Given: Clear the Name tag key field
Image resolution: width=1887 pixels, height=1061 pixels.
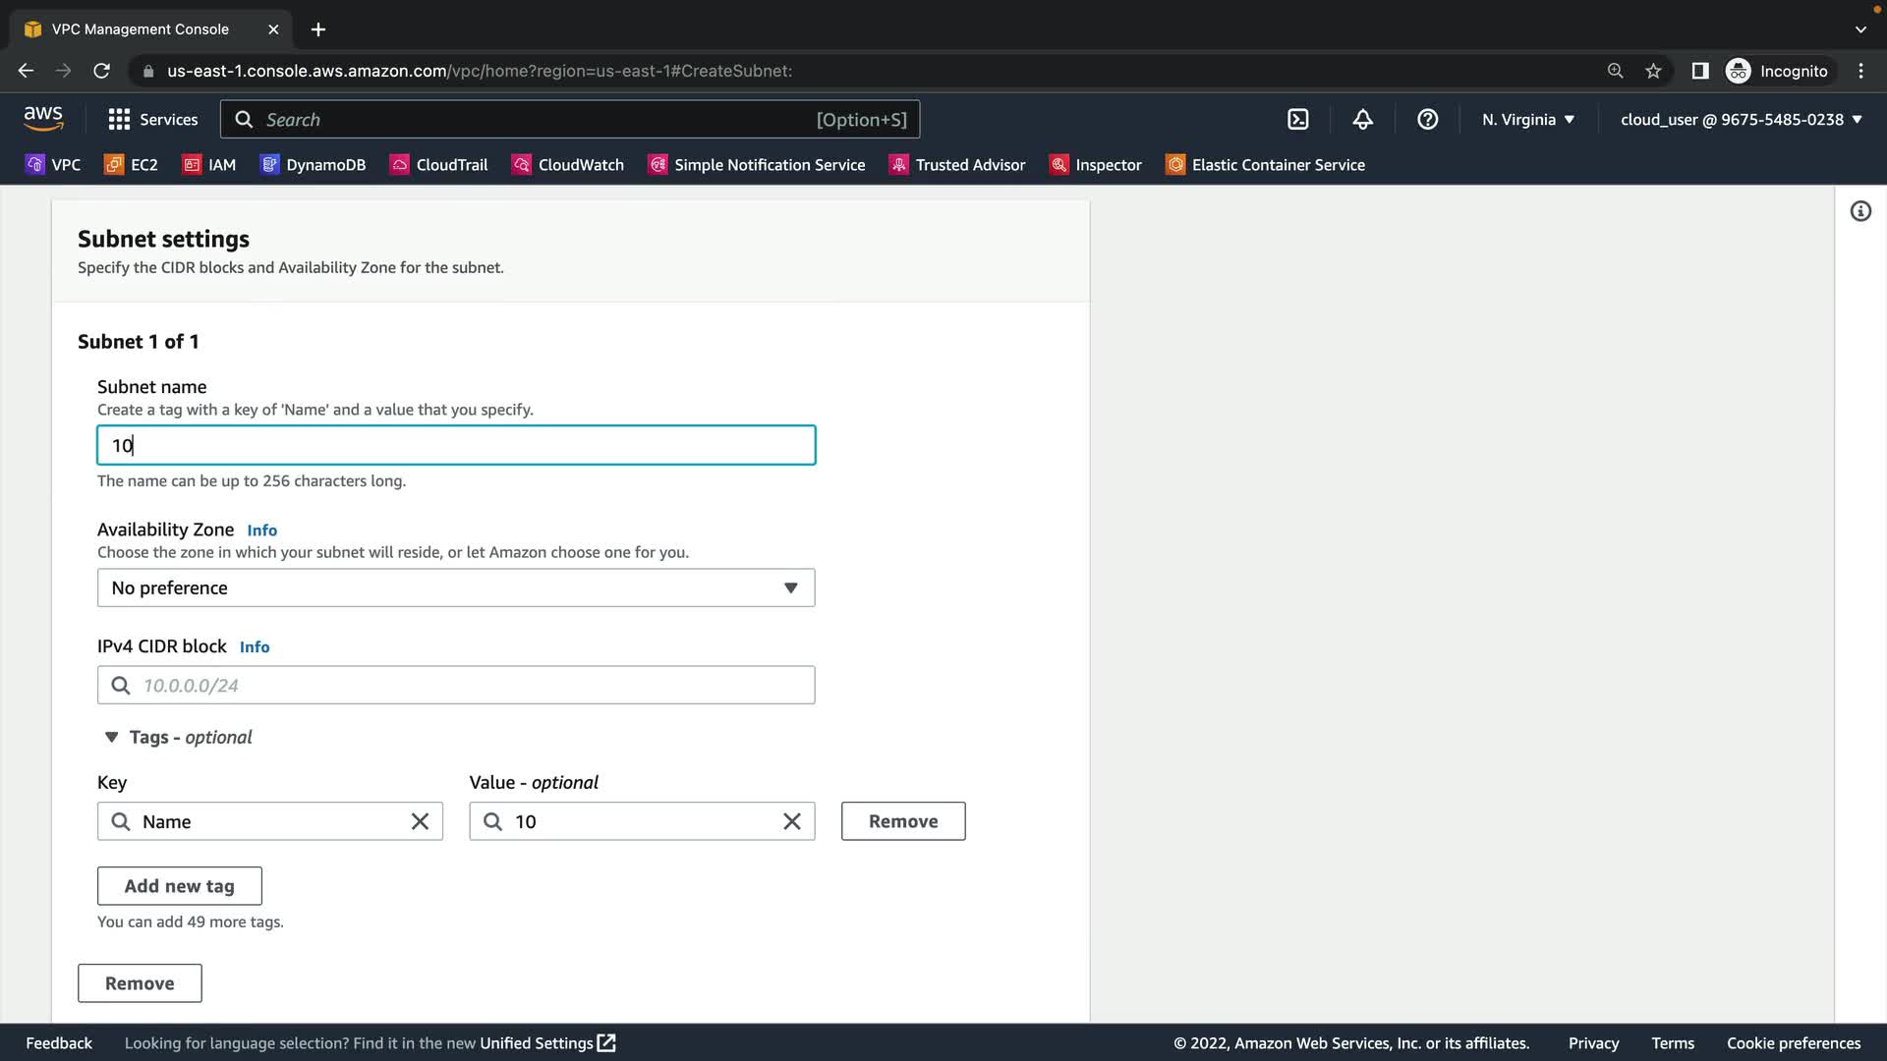Looking at the screenshot, I should [420, 821].
